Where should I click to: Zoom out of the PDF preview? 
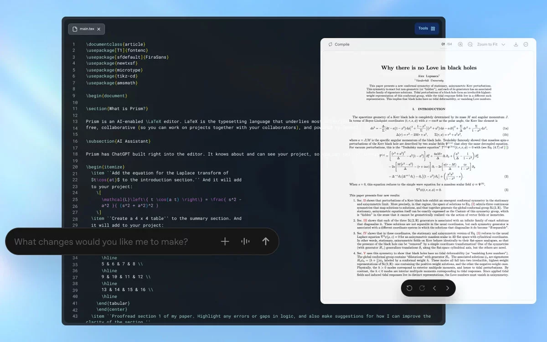point(470,44)
